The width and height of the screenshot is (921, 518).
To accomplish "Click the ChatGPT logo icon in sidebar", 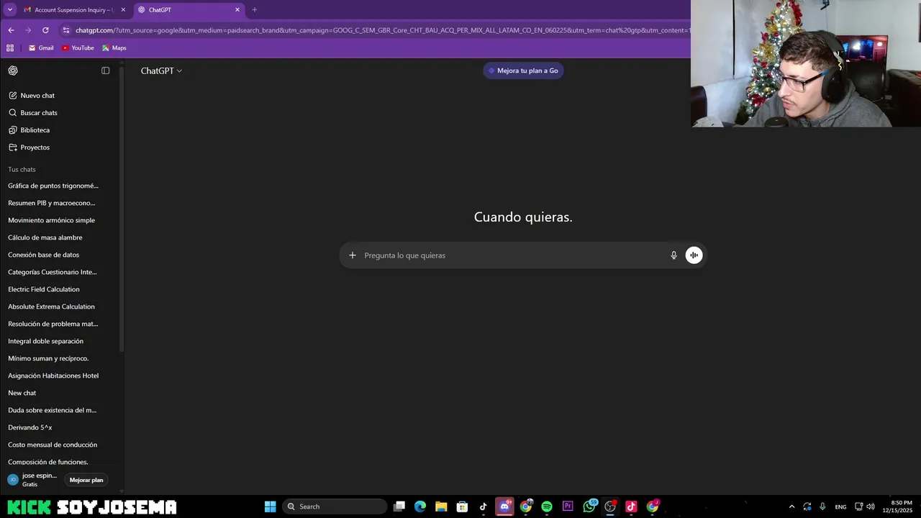I will pos(13,71).
